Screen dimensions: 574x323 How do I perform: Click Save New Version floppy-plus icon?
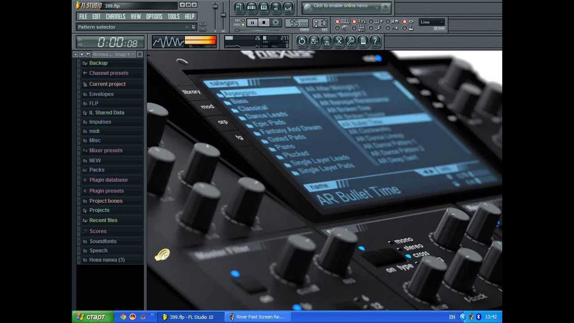pos(314,41)
